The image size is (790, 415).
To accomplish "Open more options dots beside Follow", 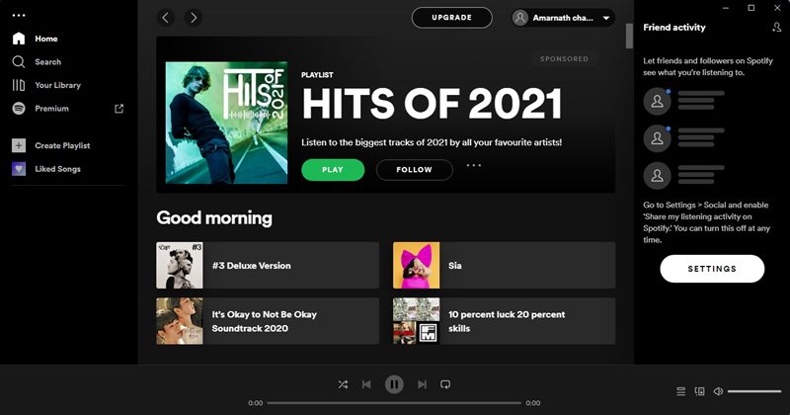I will (474, 165).
